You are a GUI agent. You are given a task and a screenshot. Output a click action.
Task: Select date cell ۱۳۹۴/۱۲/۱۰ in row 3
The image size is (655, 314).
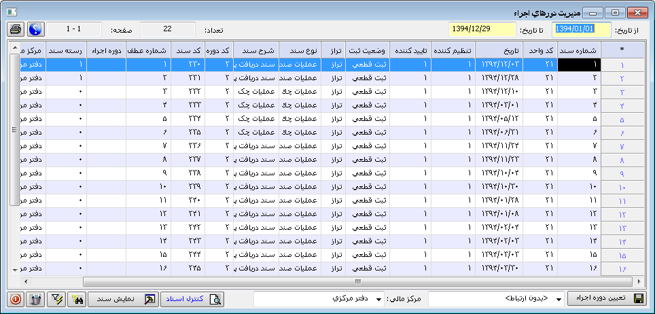499,92
